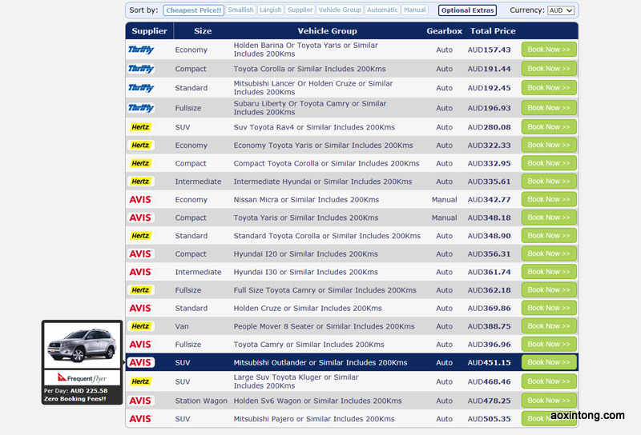Click Hertz logo in People Mover 8 Seater row
This screenshot has height=435, width=641.
[x=141, y=326]
